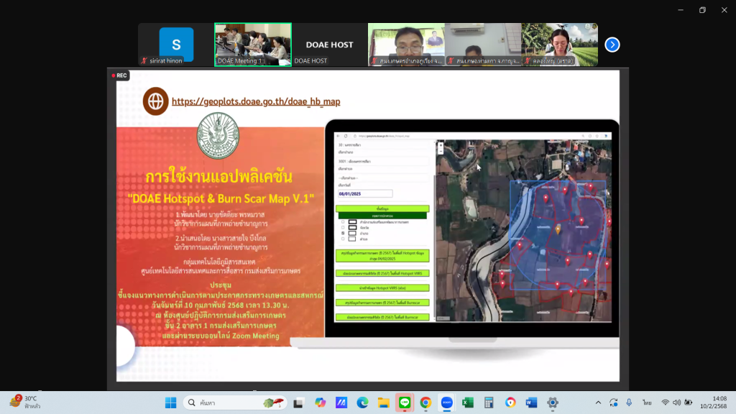Open Word from the taskbar
Image resolution: width=736 pixels, height=414 pixels.
[531, 402]
